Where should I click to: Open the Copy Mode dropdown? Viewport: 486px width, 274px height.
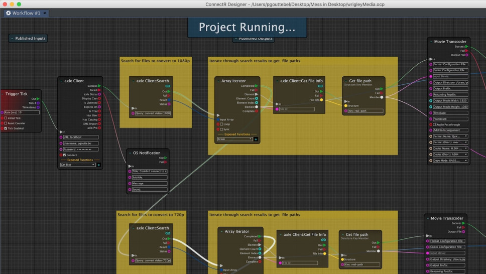coord(450,161)
